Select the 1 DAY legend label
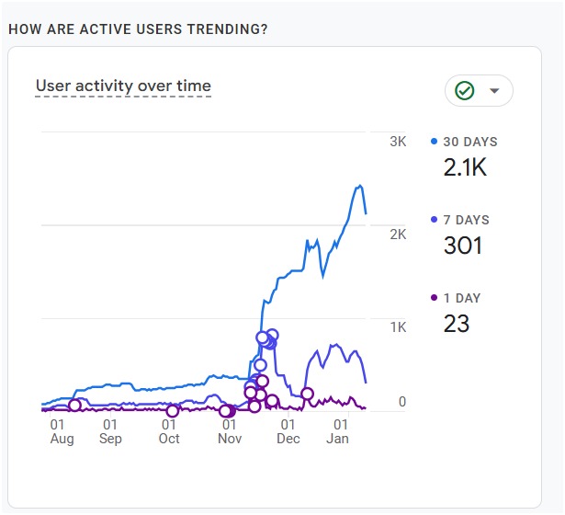 (x=462, y=298)
